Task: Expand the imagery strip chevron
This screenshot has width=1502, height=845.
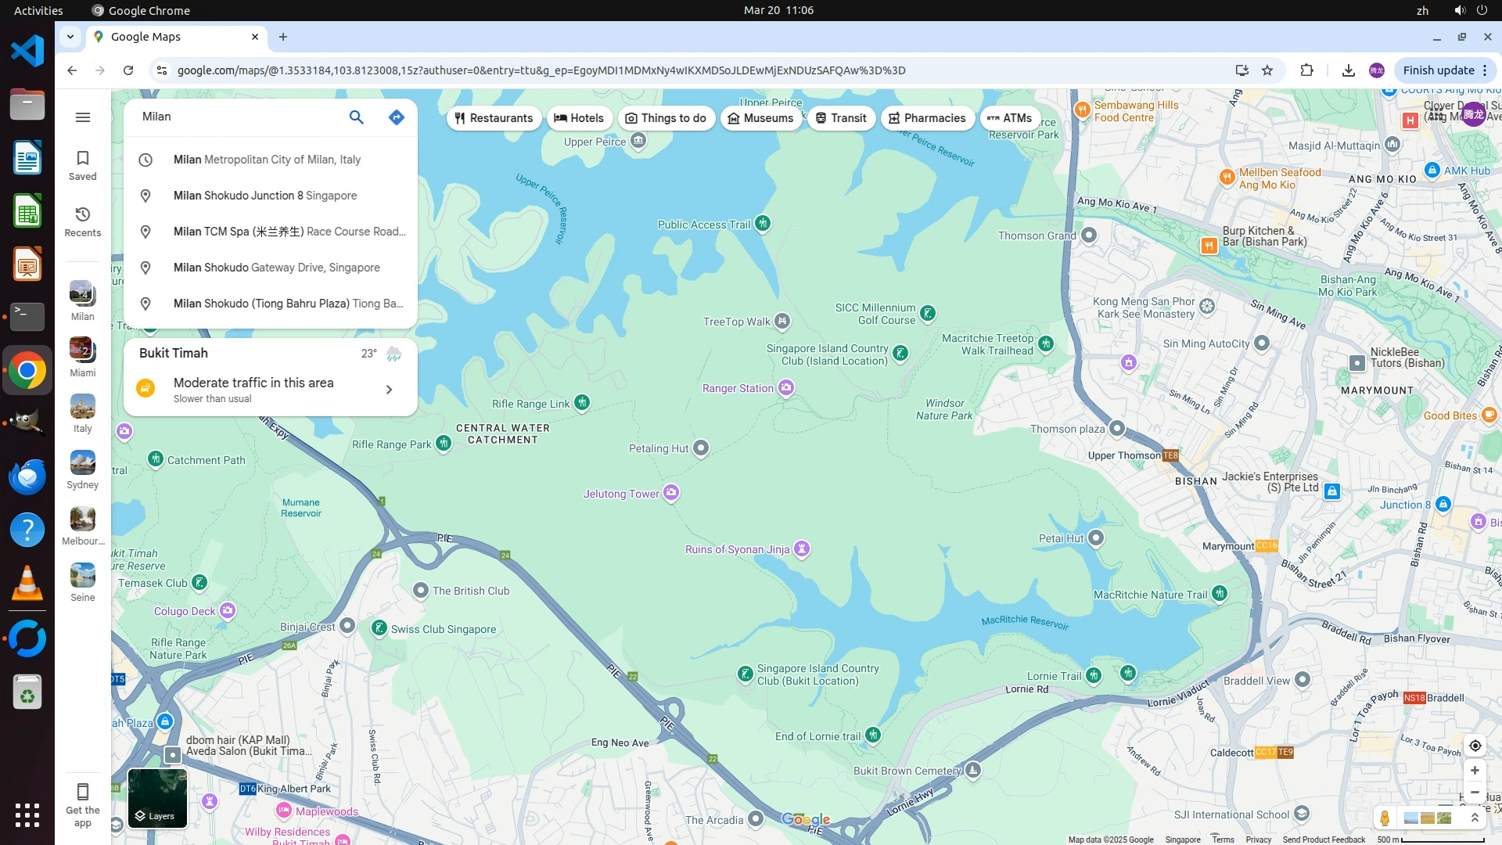Action: 1475,818
